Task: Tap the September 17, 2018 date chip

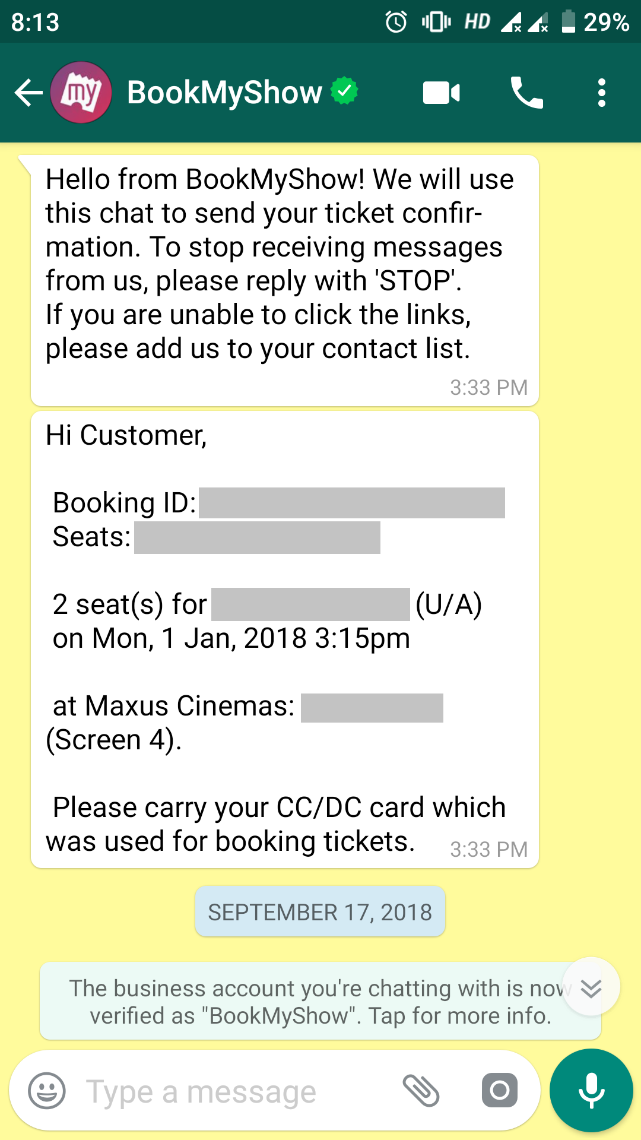Action: pos(320,912)
